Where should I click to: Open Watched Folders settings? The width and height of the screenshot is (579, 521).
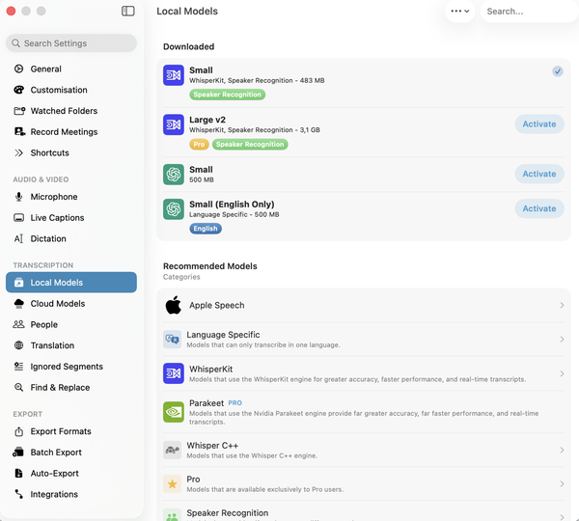(x=71, y=111)
